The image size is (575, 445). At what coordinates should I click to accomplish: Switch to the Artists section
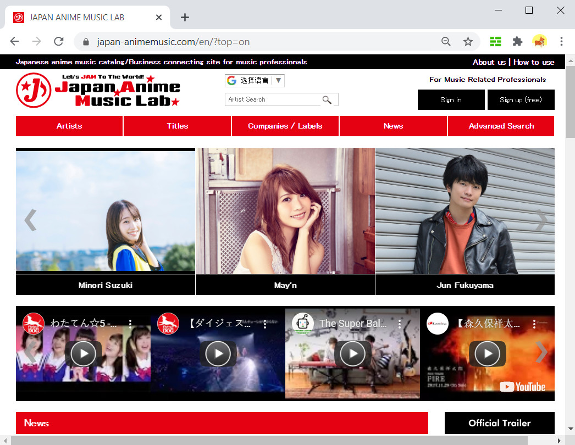(69, 126)
